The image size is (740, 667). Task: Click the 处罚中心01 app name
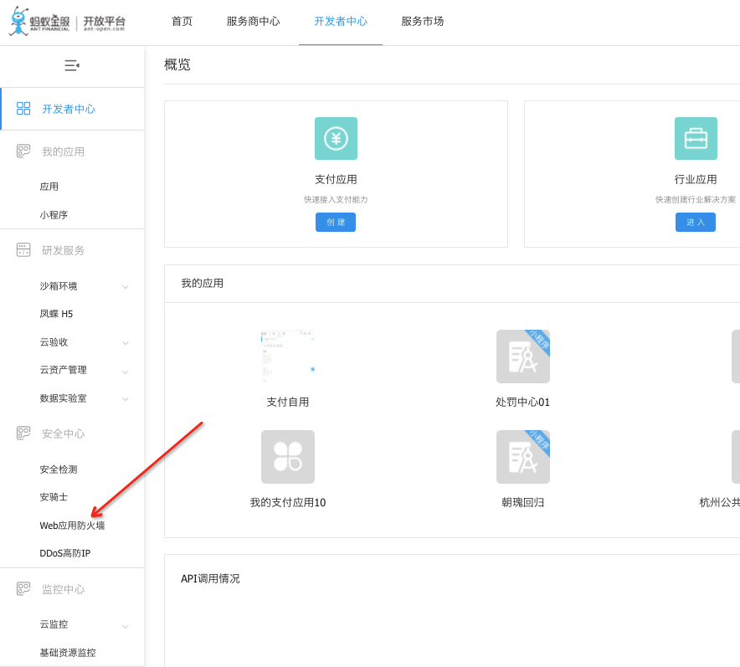[x=523, y=402]
